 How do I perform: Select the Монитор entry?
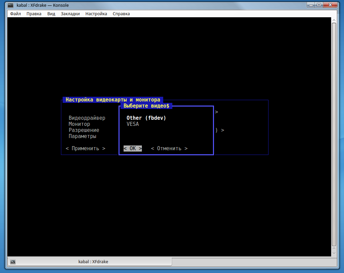pos(79,124)
